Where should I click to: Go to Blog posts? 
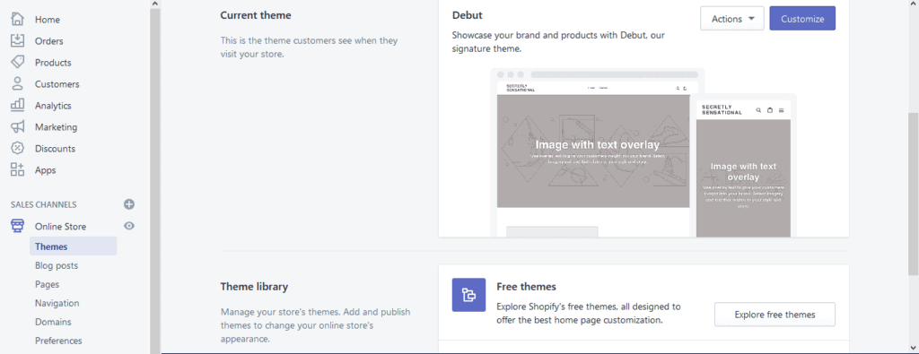click(57, 265)
